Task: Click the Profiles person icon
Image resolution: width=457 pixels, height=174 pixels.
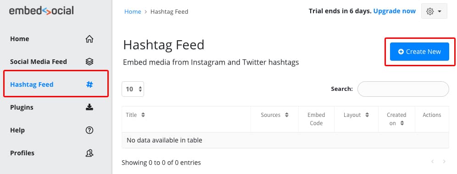Action: [x=89, y=153]
